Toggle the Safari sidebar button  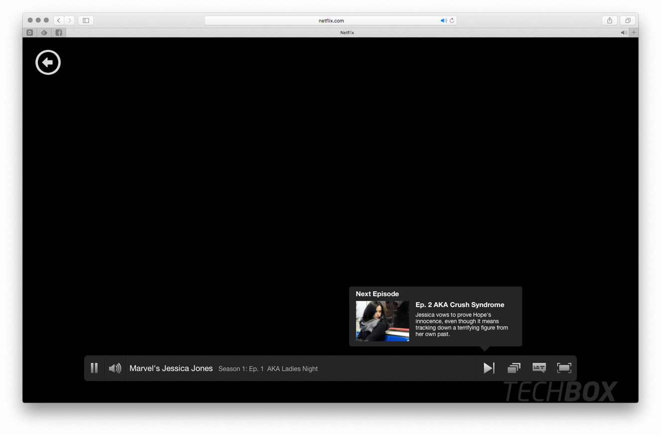click(86, 20)
